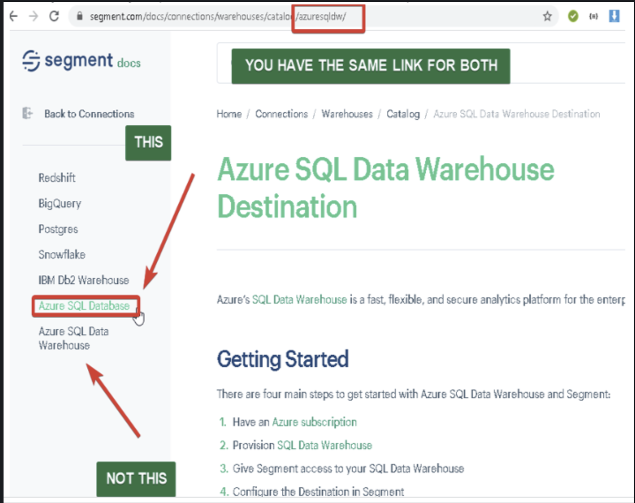The width and height of the screenshot is (635, 503).
Task: Reload the page with the refresh icon
Action: (x=54, y=16)
